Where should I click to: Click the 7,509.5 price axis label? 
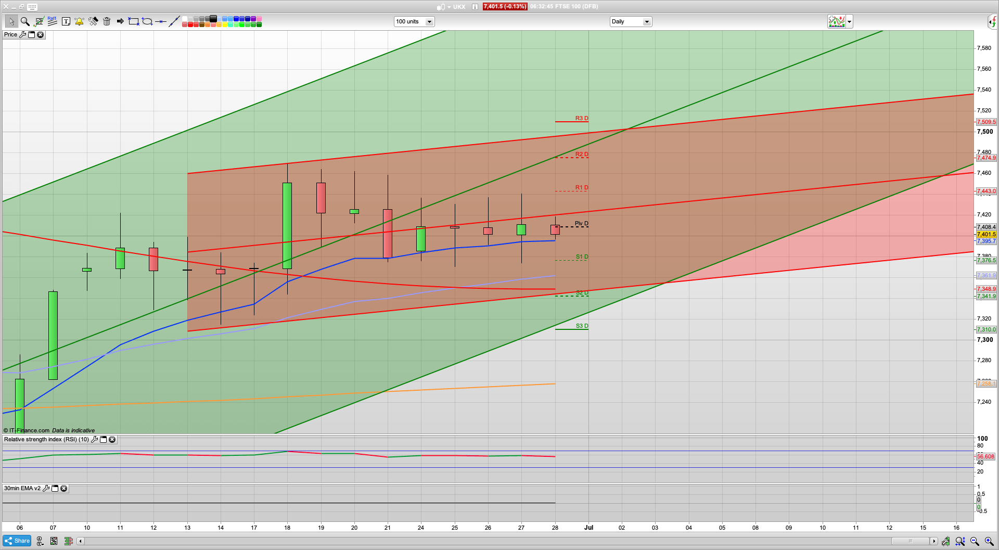coord(986,122)
